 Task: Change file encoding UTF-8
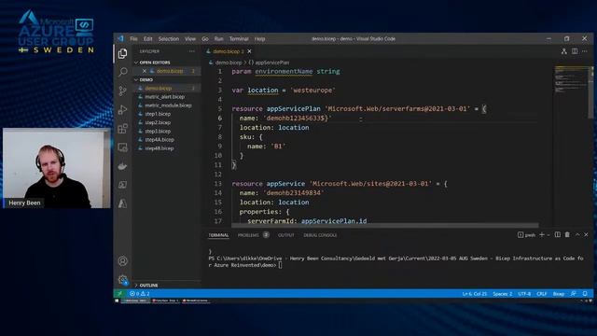coord(524,294)
